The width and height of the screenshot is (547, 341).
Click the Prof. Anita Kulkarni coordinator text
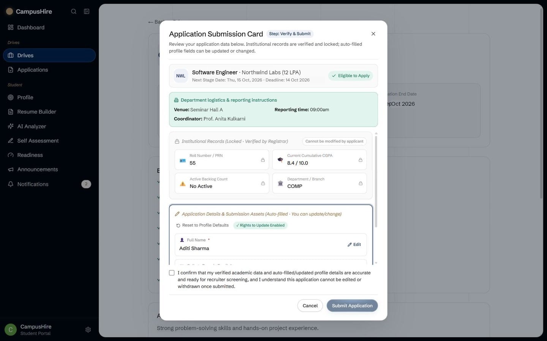point(224,119)
